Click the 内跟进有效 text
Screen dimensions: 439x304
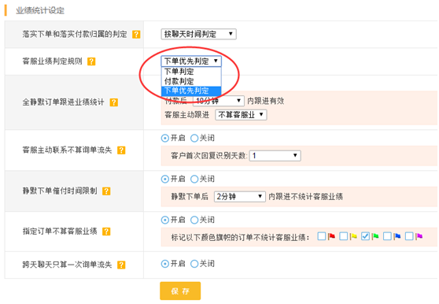(x=265, y=101)
